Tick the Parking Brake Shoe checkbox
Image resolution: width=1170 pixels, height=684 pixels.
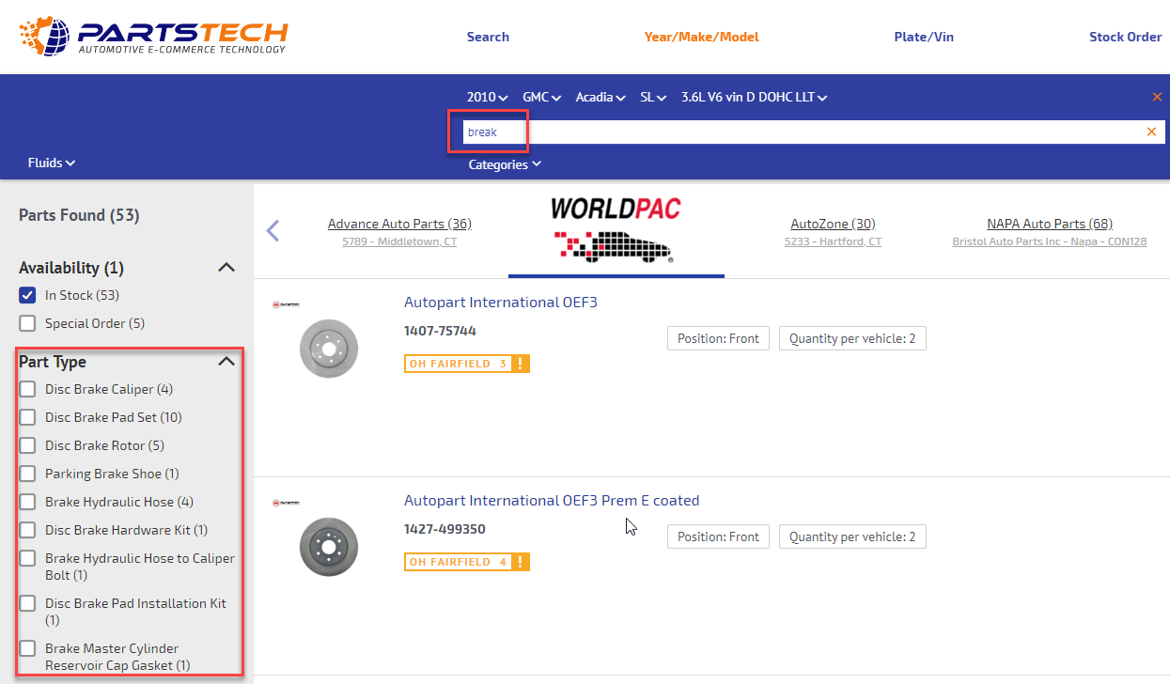[28, 474]
